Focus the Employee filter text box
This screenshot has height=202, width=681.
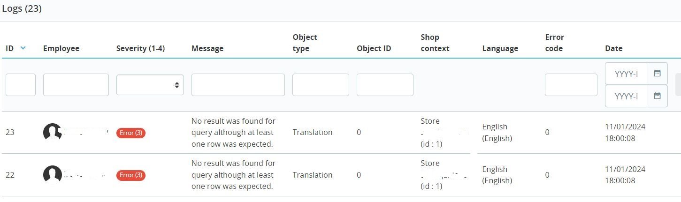[76, 85]
